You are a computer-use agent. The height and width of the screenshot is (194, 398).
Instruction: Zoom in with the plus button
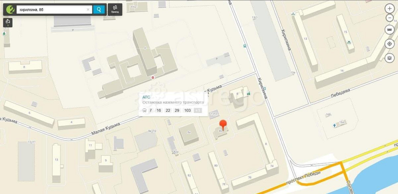pos(390,8)
